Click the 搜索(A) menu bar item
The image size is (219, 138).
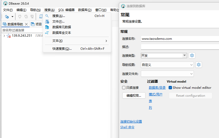click(x=50, y=10)
